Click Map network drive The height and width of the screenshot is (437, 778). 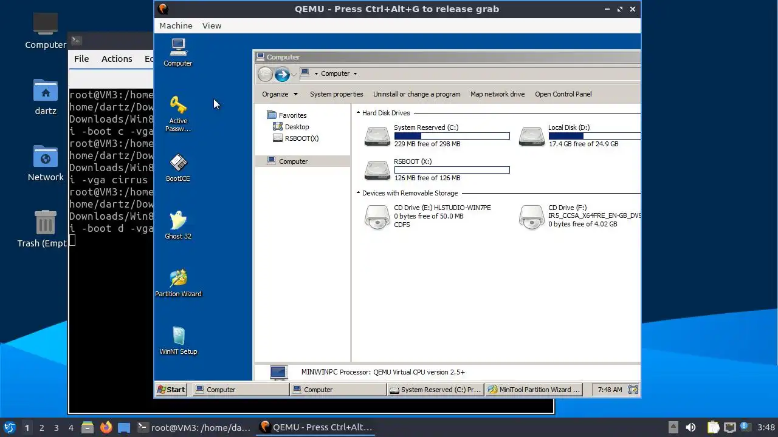tap(497, 94)
